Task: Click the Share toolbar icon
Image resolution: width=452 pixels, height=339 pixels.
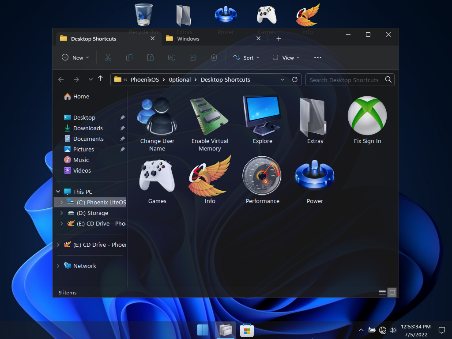Action: 193,58
